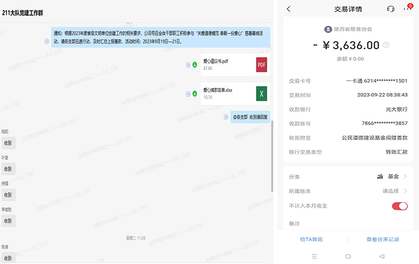419x264 pixels.
Task: Click the help question mark beside amount
Action: [386, 45]
